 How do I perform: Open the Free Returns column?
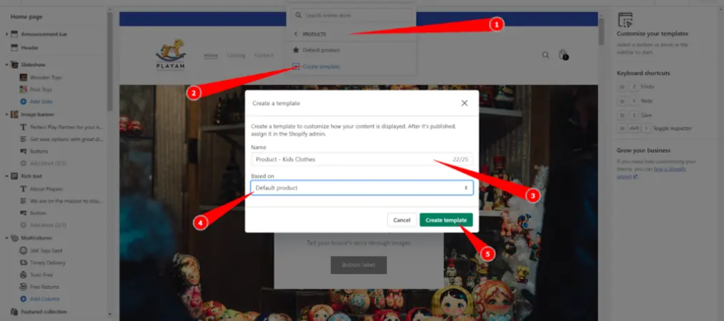pyautogui.click(x=45, y=287)
